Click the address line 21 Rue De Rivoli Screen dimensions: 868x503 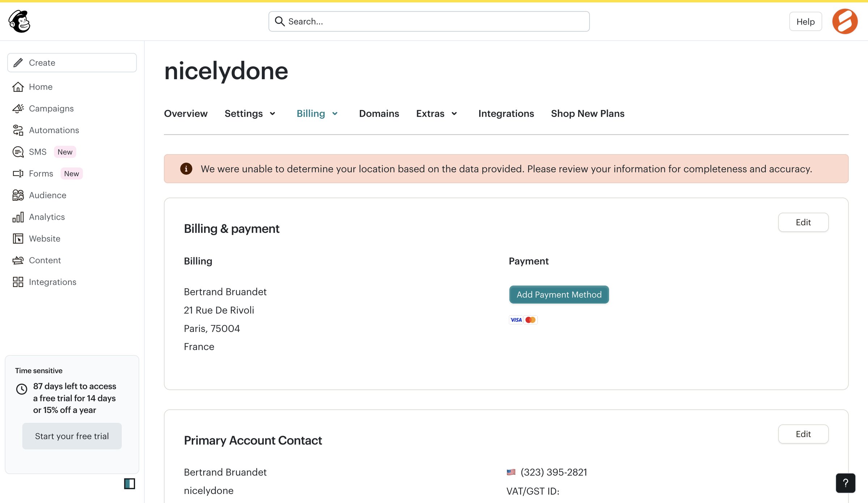point(219,310)
